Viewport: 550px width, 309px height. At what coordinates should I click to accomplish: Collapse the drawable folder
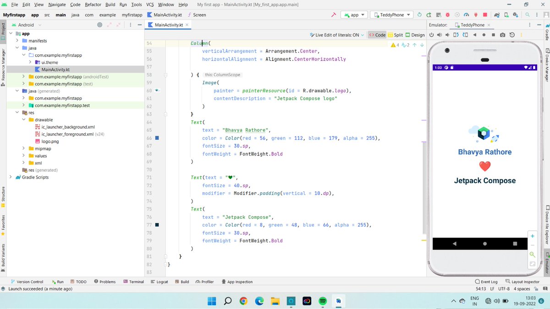(24, 120)
